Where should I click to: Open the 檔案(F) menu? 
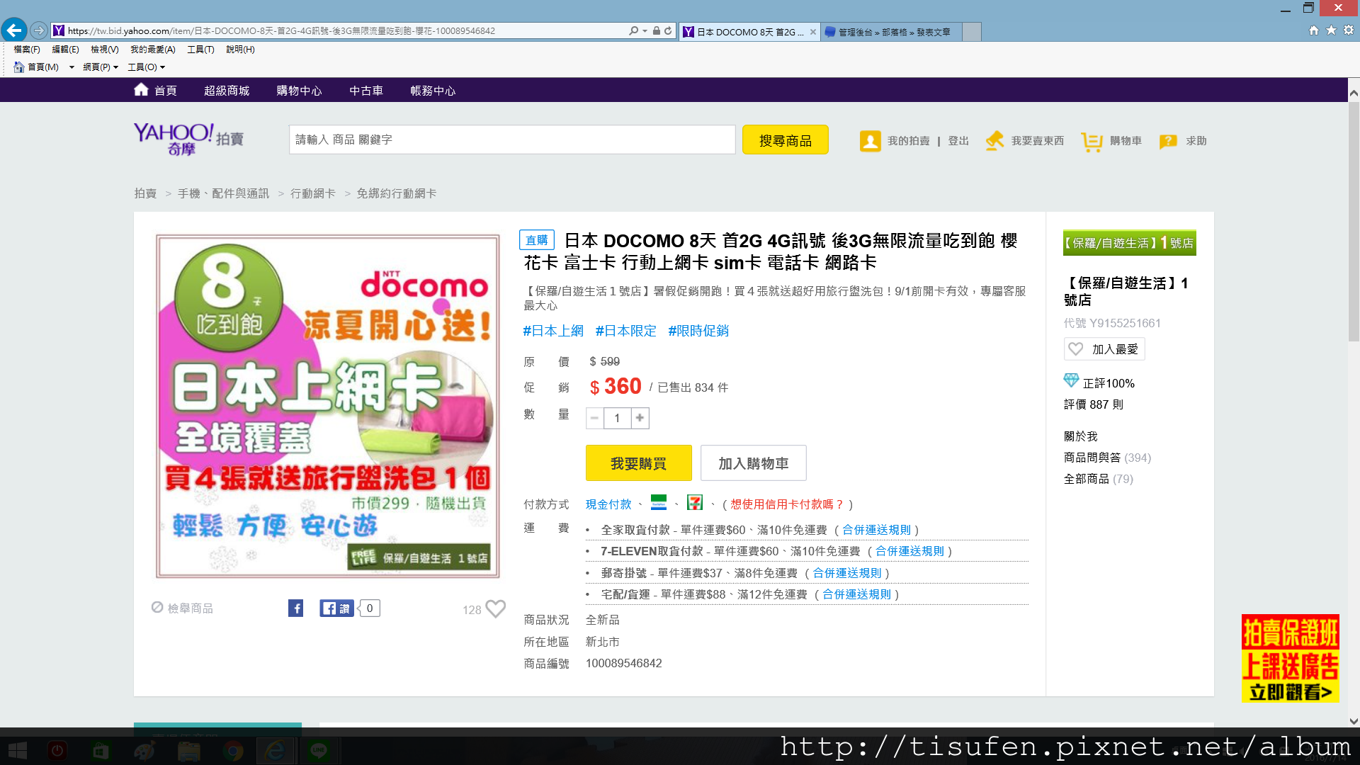click(27, 50)
